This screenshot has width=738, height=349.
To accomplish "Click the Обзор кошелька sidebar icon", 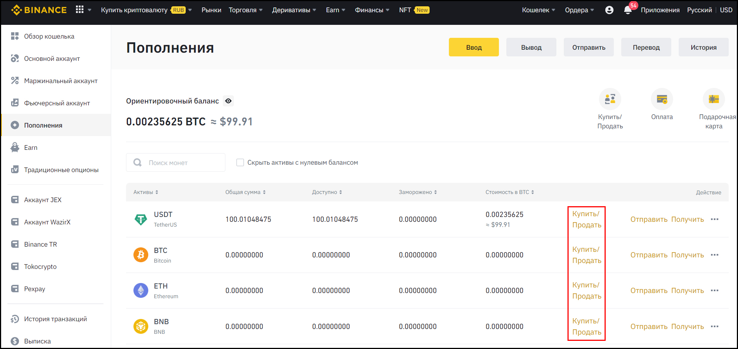I will pos(15,36).
